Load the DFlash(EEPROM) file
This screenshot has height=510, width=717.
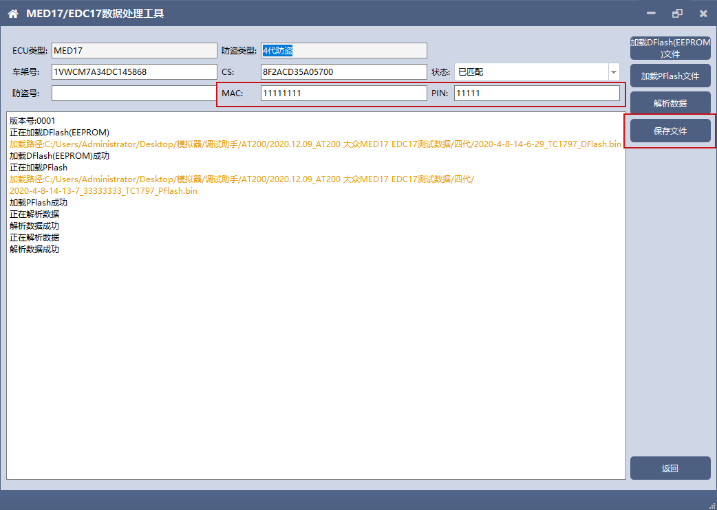click(x=670, y=48)
